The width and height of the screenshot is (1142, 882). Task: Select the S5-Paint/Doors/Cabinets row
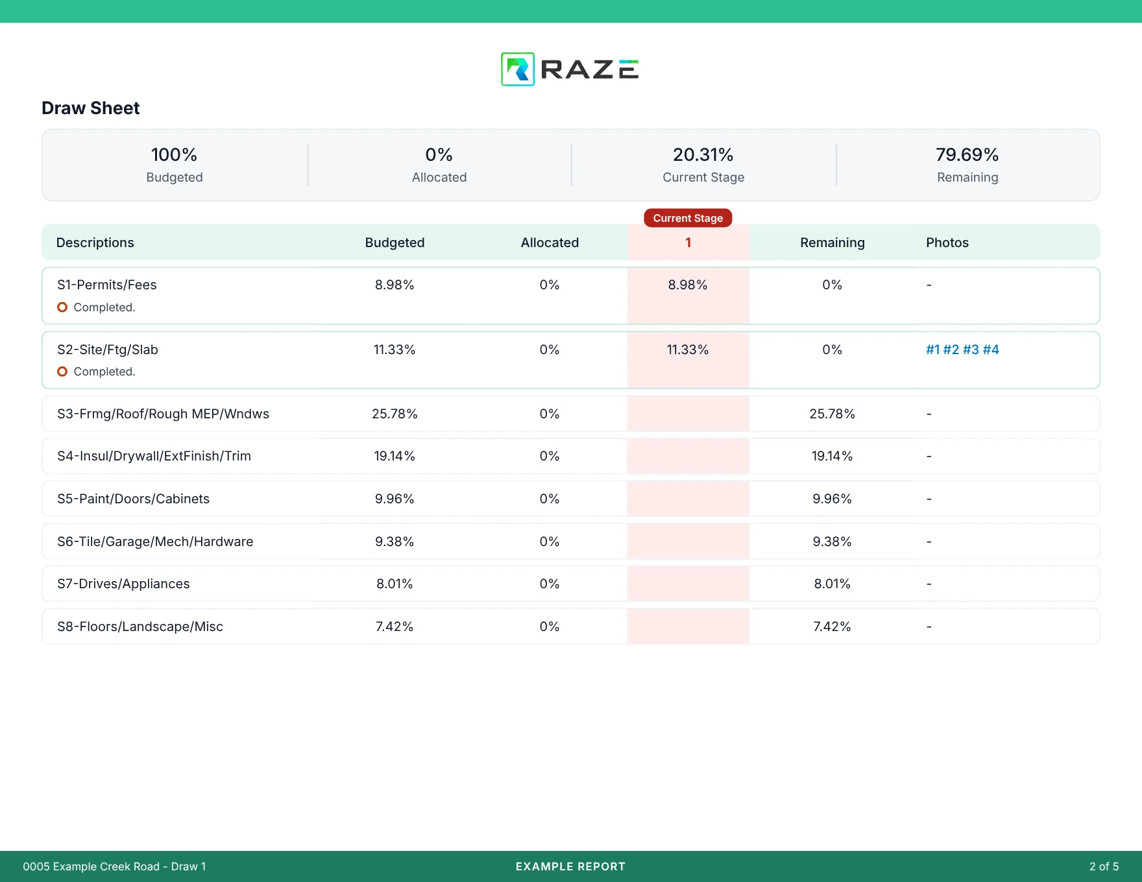point(571,499)
